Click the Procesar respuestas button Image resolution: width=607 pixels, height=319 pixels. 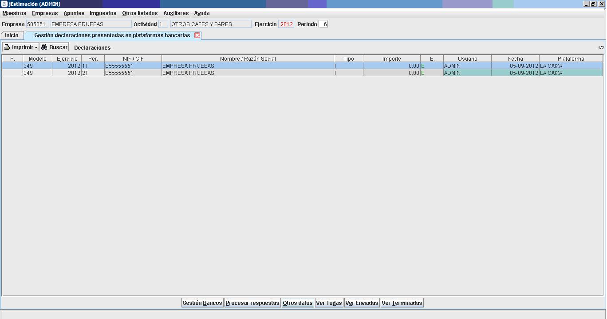click(x=252, y=303)
